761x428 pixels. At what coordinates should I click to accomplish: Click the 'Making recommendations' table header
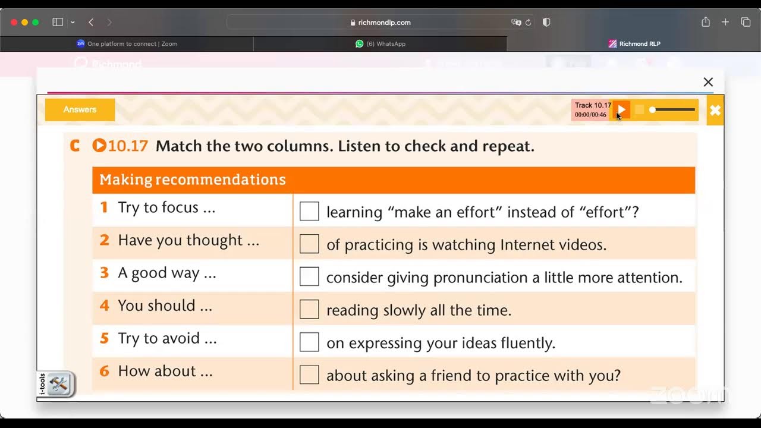click(x=394, y=180)
